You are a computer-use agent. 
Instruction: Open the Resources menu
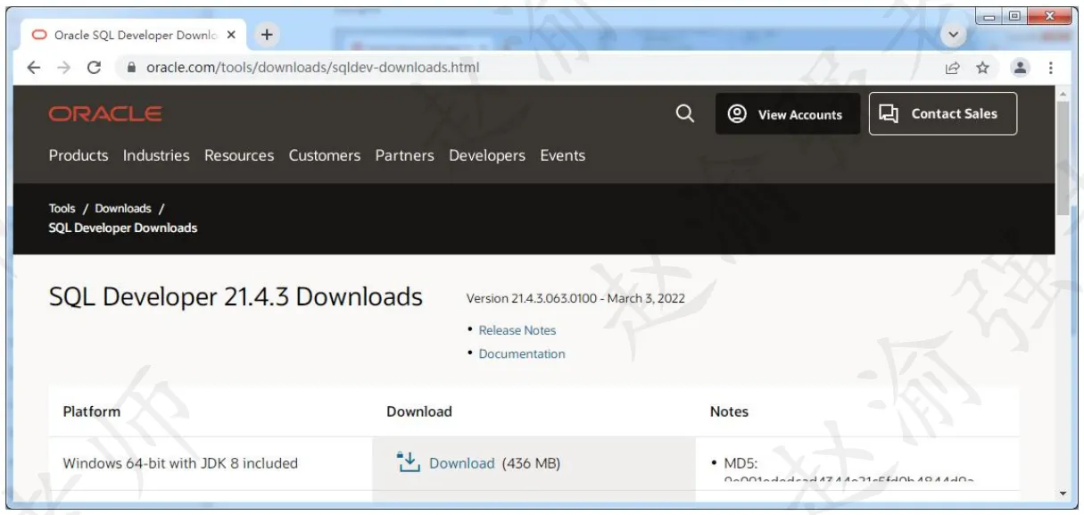(239, 155)
